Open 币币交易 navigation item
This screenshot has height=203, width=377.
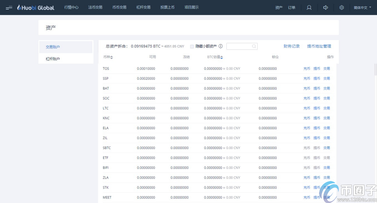119,7
